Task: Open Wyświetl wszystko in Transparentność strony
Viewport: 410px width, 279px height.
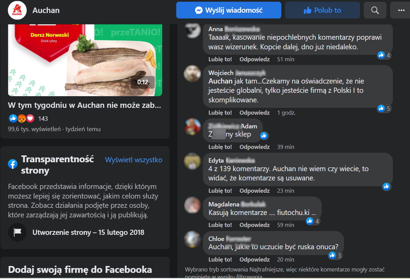Action: tap(133, 160)
